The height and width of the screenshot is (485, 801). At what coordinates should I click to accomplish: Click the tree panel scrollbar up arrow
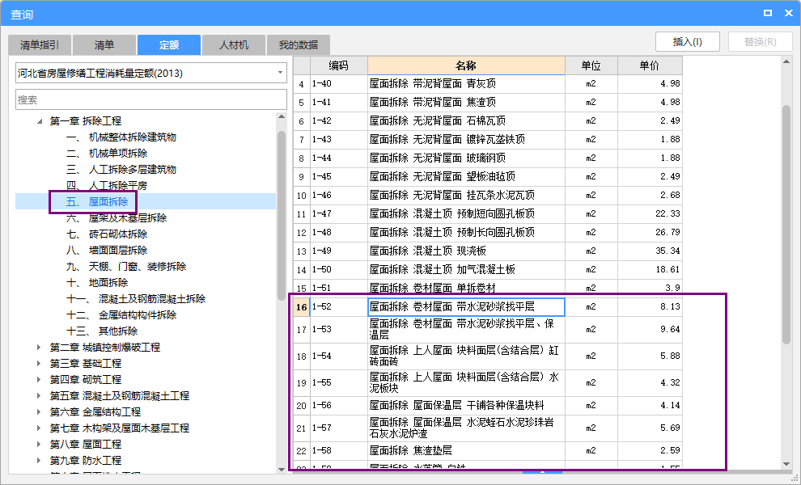tap(282, 117)
